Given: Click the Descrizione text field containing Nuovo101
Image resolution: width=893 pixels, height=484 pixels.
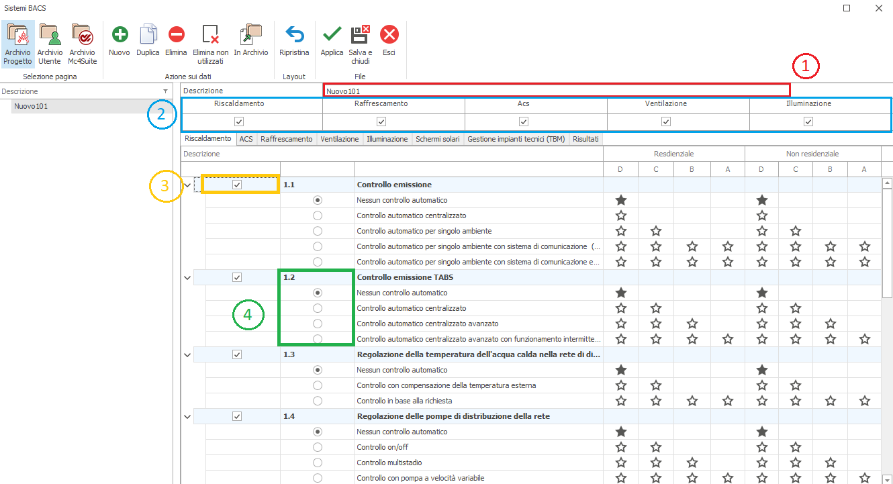Looking at the screenshot, I should pos(556,90).
